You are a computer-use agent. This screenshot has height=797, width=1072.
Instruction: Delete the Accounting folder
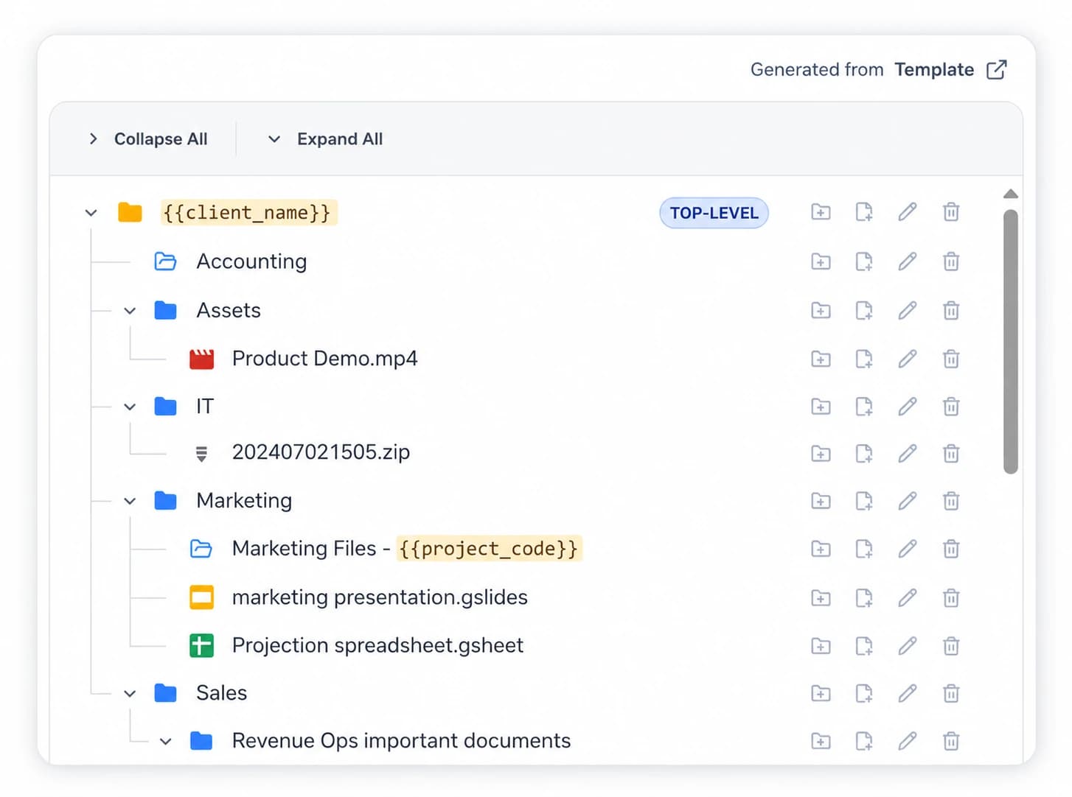click(951, 261)
